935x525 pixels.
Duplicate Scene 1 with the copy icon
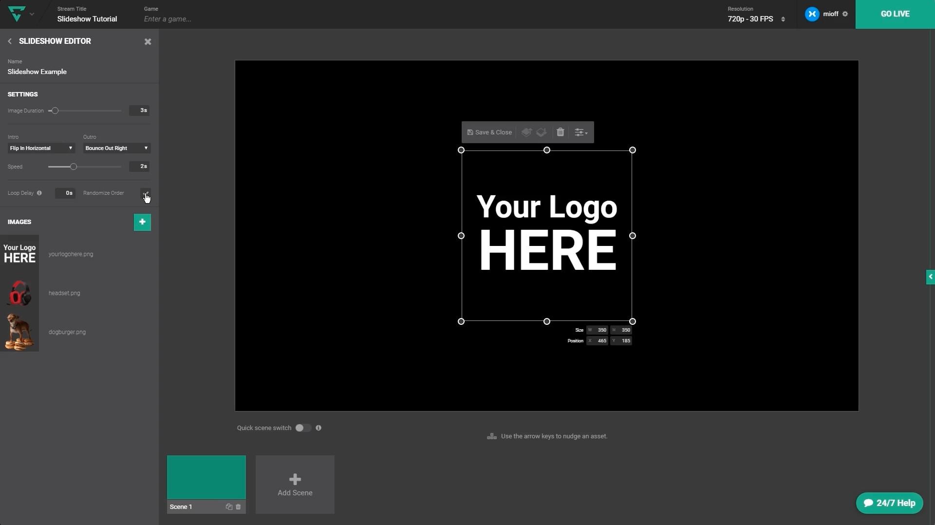click(x=229, y=506)
